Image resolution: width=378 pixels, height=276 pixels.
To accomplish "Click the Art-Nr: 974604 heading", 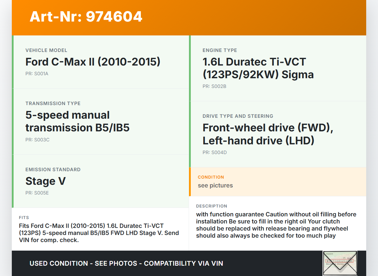I will coord(86,17).
